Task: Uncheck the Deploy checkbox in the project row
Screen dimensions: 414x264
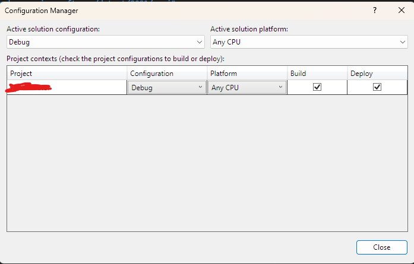Action: point(377,87)
